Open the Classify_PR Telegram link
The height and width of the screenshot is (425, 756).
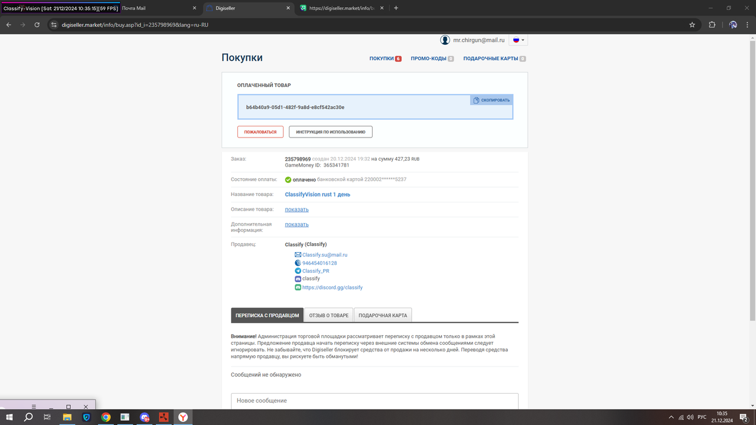click(x=316, y=271)
